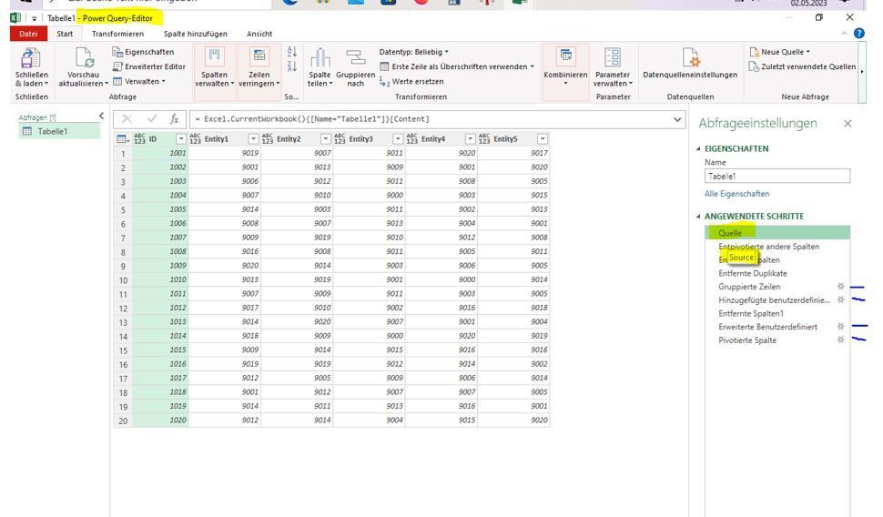Expand the formula bar with the chevron
This screenshot has height=517, width=883.
pos(677,119)
